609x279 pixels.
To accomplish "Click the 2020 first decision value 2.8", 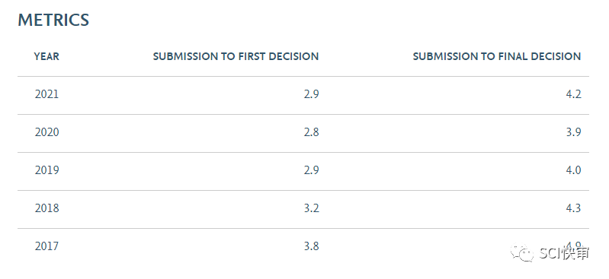I will (311, 132).
